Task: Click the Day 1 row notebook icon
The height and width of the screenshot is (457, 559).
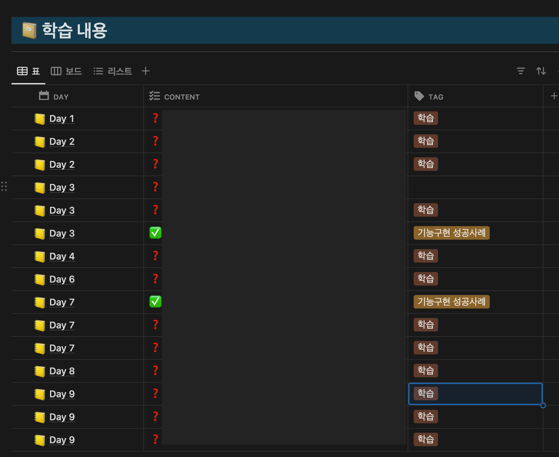Action: click(x=40, y=119)
